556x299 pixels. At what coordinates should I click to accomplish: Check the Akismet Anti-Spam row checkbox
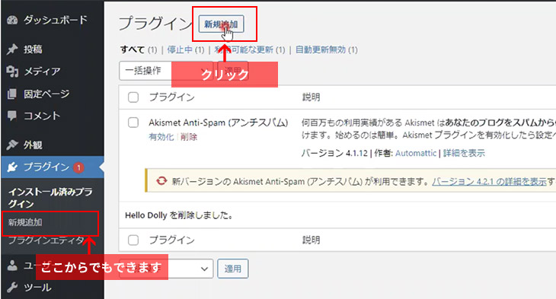(x=133, y=122)
